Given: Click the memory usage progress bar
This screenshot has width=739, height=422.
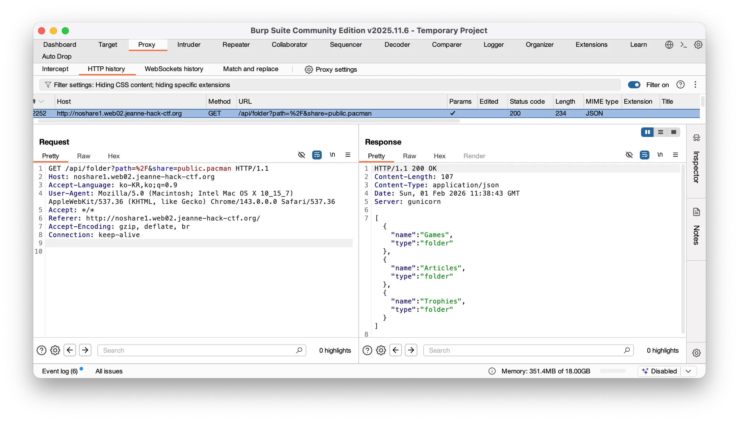Looking at the screenshot, I should pos(612,371).
